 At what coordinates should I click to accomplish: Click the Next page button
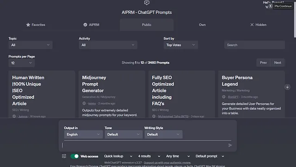point(277,63)
